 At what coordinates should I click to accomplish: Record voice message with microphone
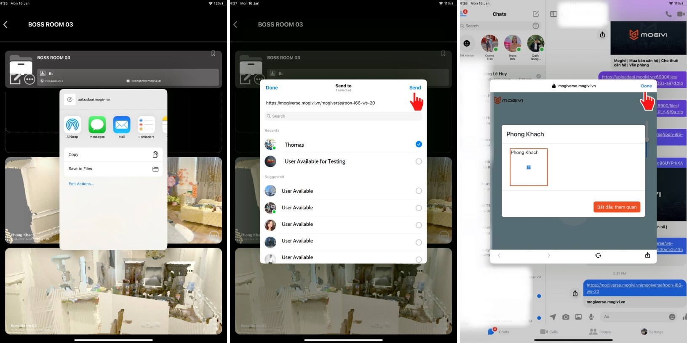591,317
